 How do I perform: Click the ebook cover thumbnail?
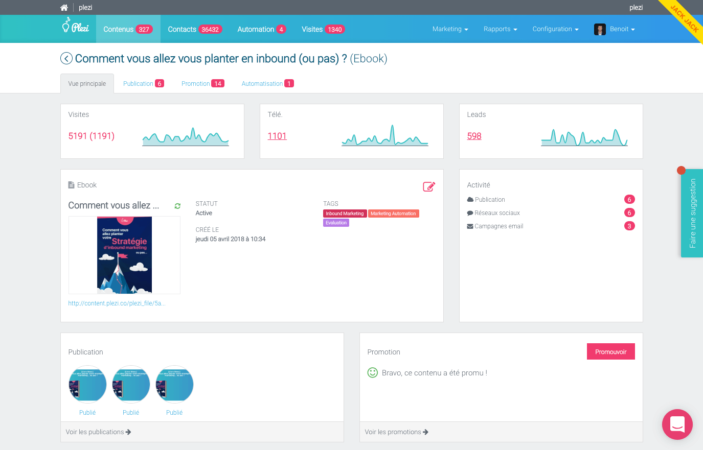(124, 255)
